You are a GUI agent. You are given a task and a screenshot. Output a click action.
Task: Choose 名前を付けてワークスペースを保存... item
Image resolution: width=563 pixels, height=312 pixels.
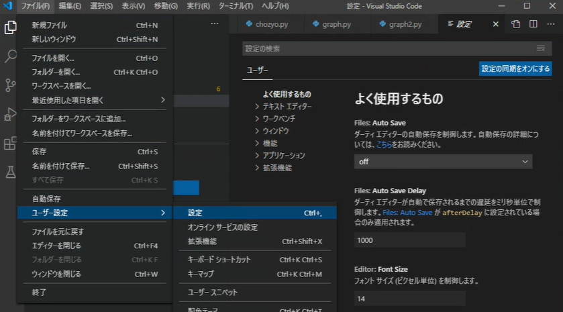[x=95, y=134]
